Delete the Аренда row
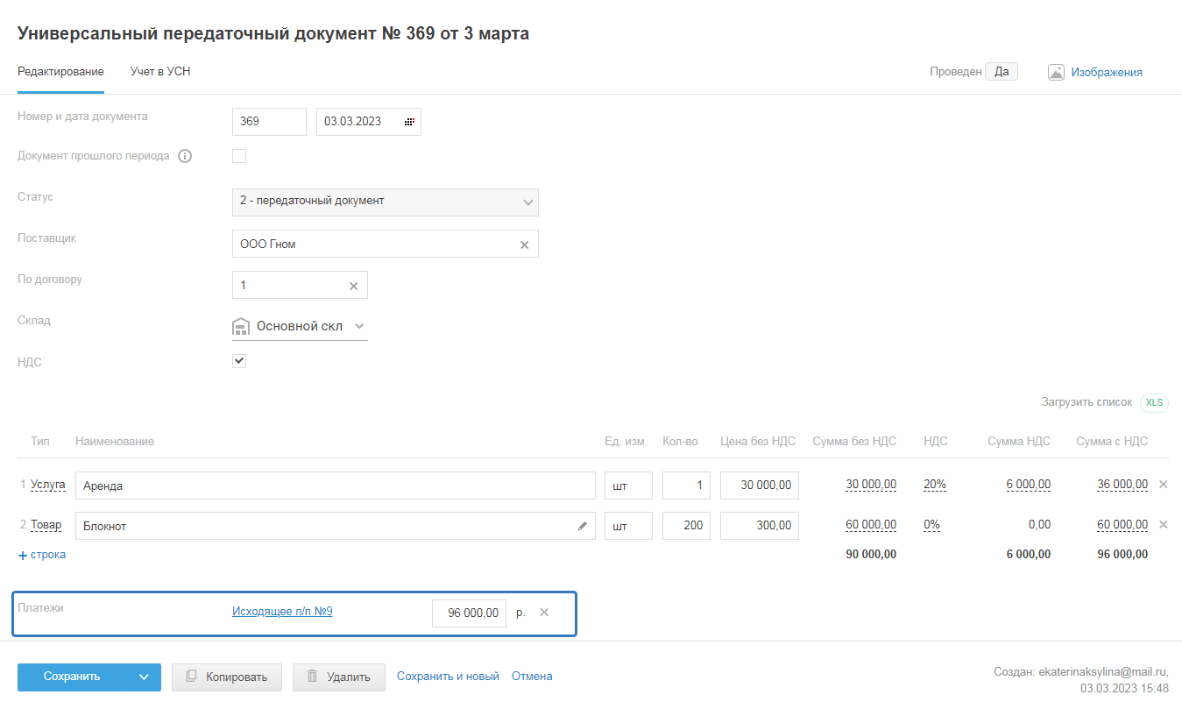This screenshot has height=709, width=1182. tap(1163, 484)
